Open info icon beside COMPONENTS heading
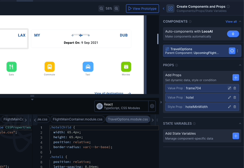The image size is (244, 168). point(190,22)
